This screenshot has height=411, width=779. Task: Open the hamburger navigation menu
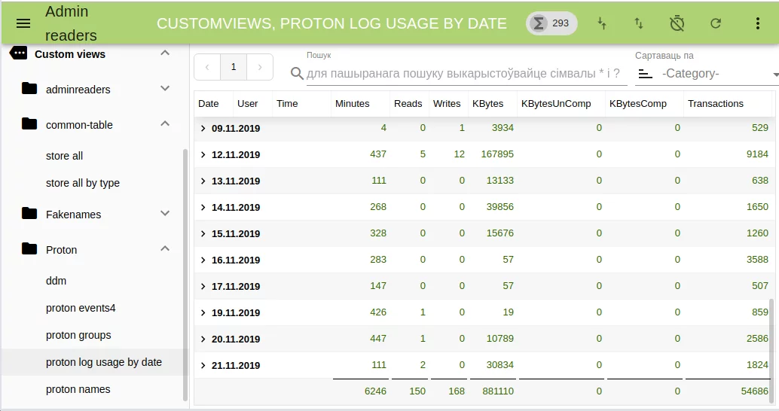point(23,23)
